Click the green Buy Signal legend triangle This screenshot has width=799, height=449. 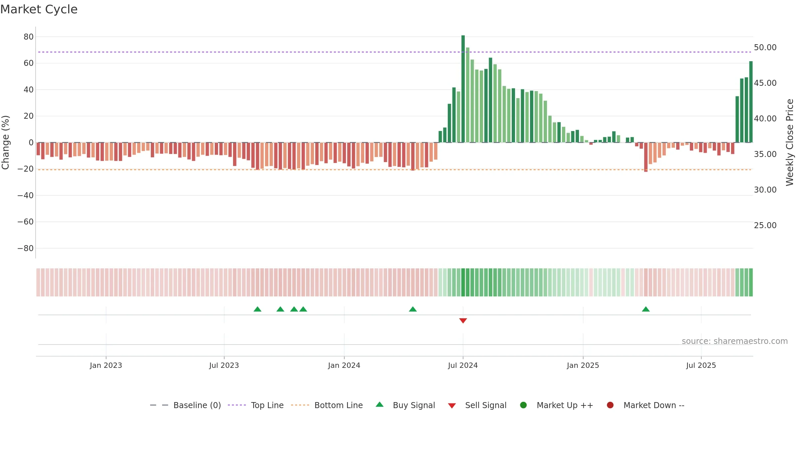point(380,404)
